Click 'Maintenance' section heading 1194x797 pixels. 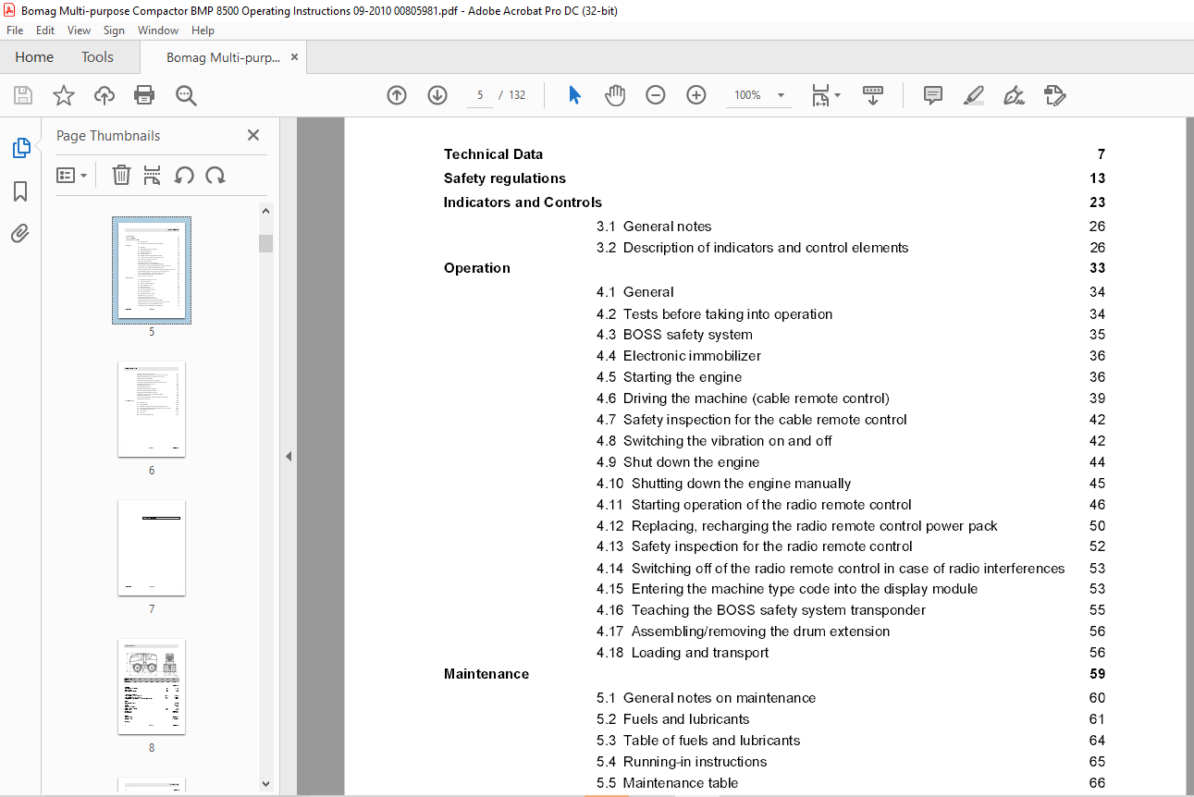(x=486, y=674)
